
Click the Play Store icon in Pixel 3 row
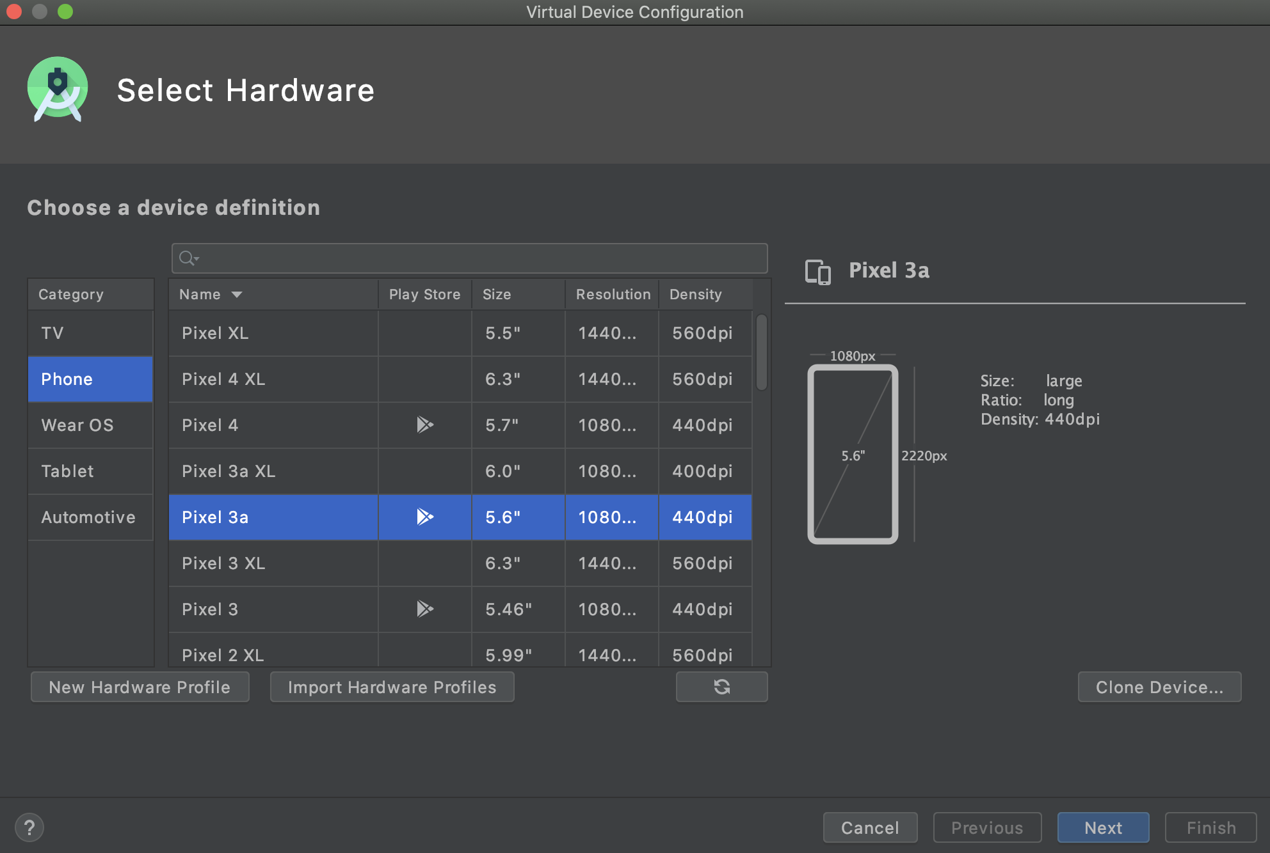point(424,609)
